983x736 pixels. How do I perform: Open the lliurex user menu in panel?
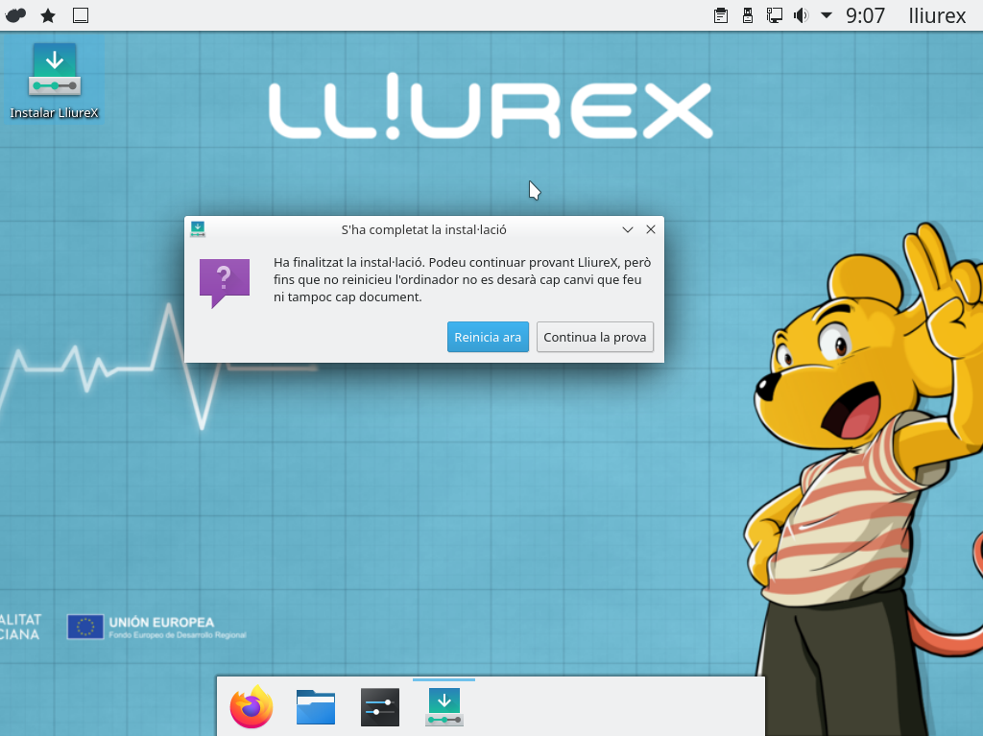click(937, 15)
